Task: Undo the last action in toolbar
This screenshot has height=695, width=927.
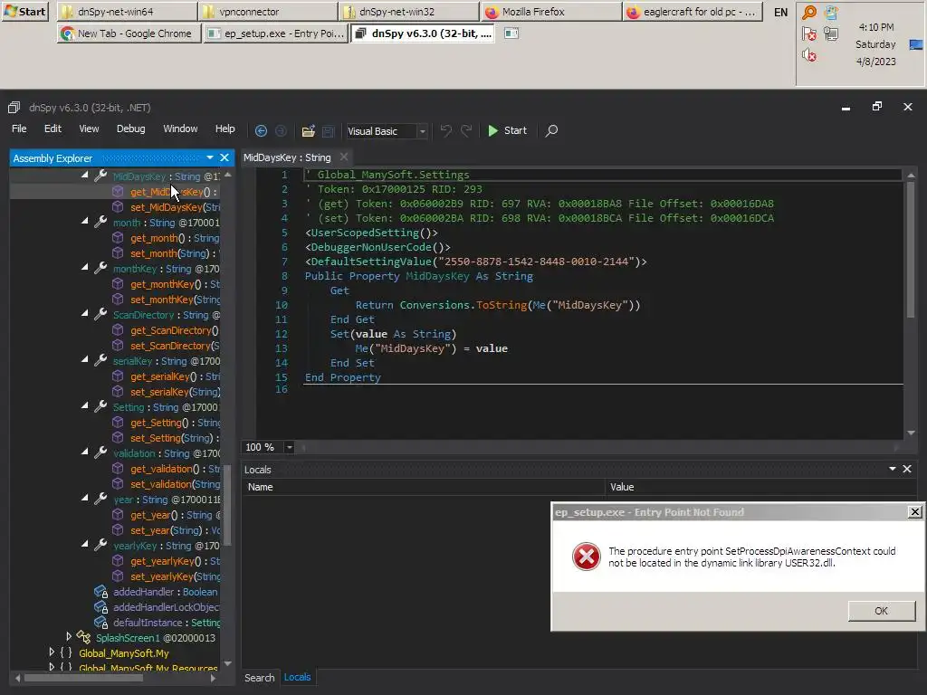Action: point(445,130)
